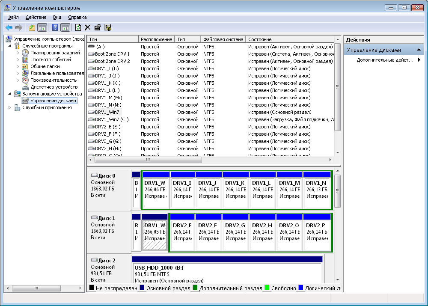Open the Действие menu
The height and width of the screenshot is (306, 428).
pos(36,17)
